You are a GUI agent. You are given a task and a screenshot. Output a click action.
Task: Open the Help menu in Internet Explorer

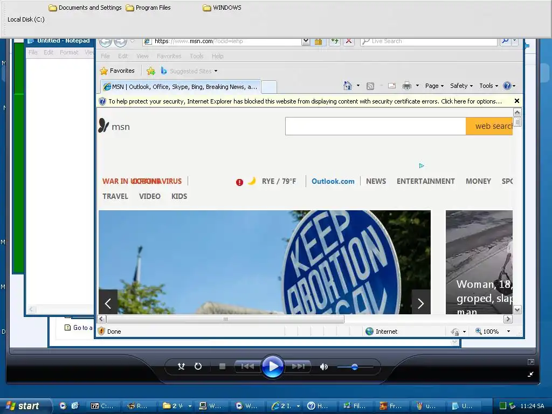[x=218, y=56]
